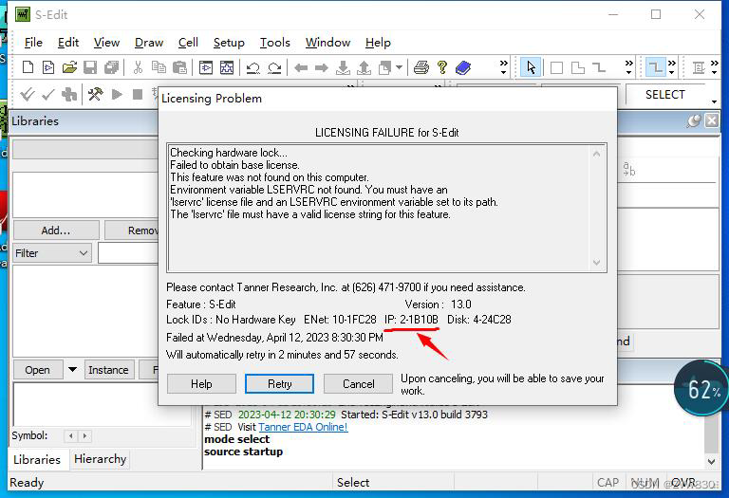Click the Save disk icon
Screen dimensions: 729x498
(90, 67)
